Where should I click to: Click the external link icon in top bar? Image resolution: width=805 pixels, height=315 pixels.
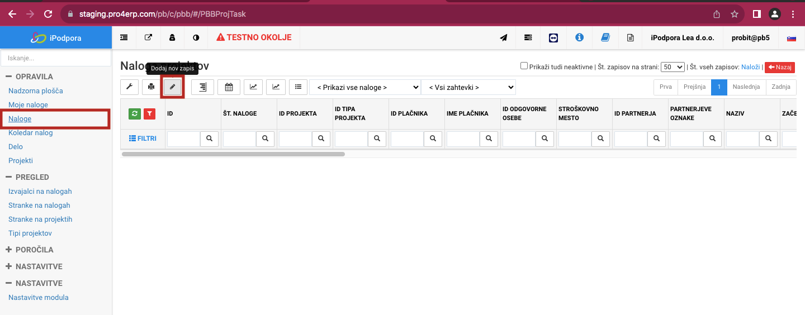click(148, 37)
